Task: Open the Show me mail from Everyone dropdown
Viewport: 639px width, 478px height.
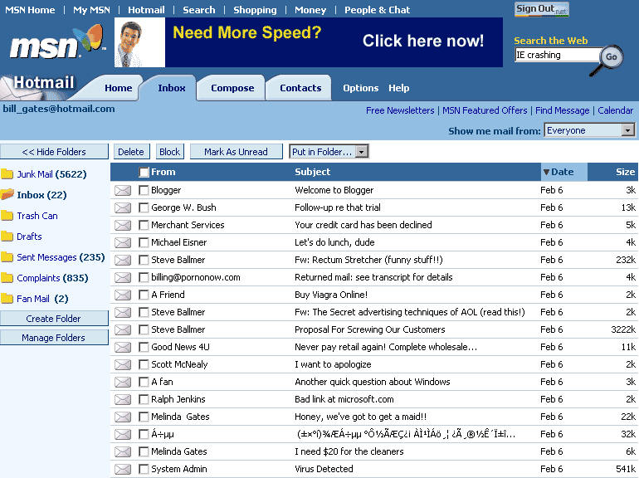Action: (590, 130)
